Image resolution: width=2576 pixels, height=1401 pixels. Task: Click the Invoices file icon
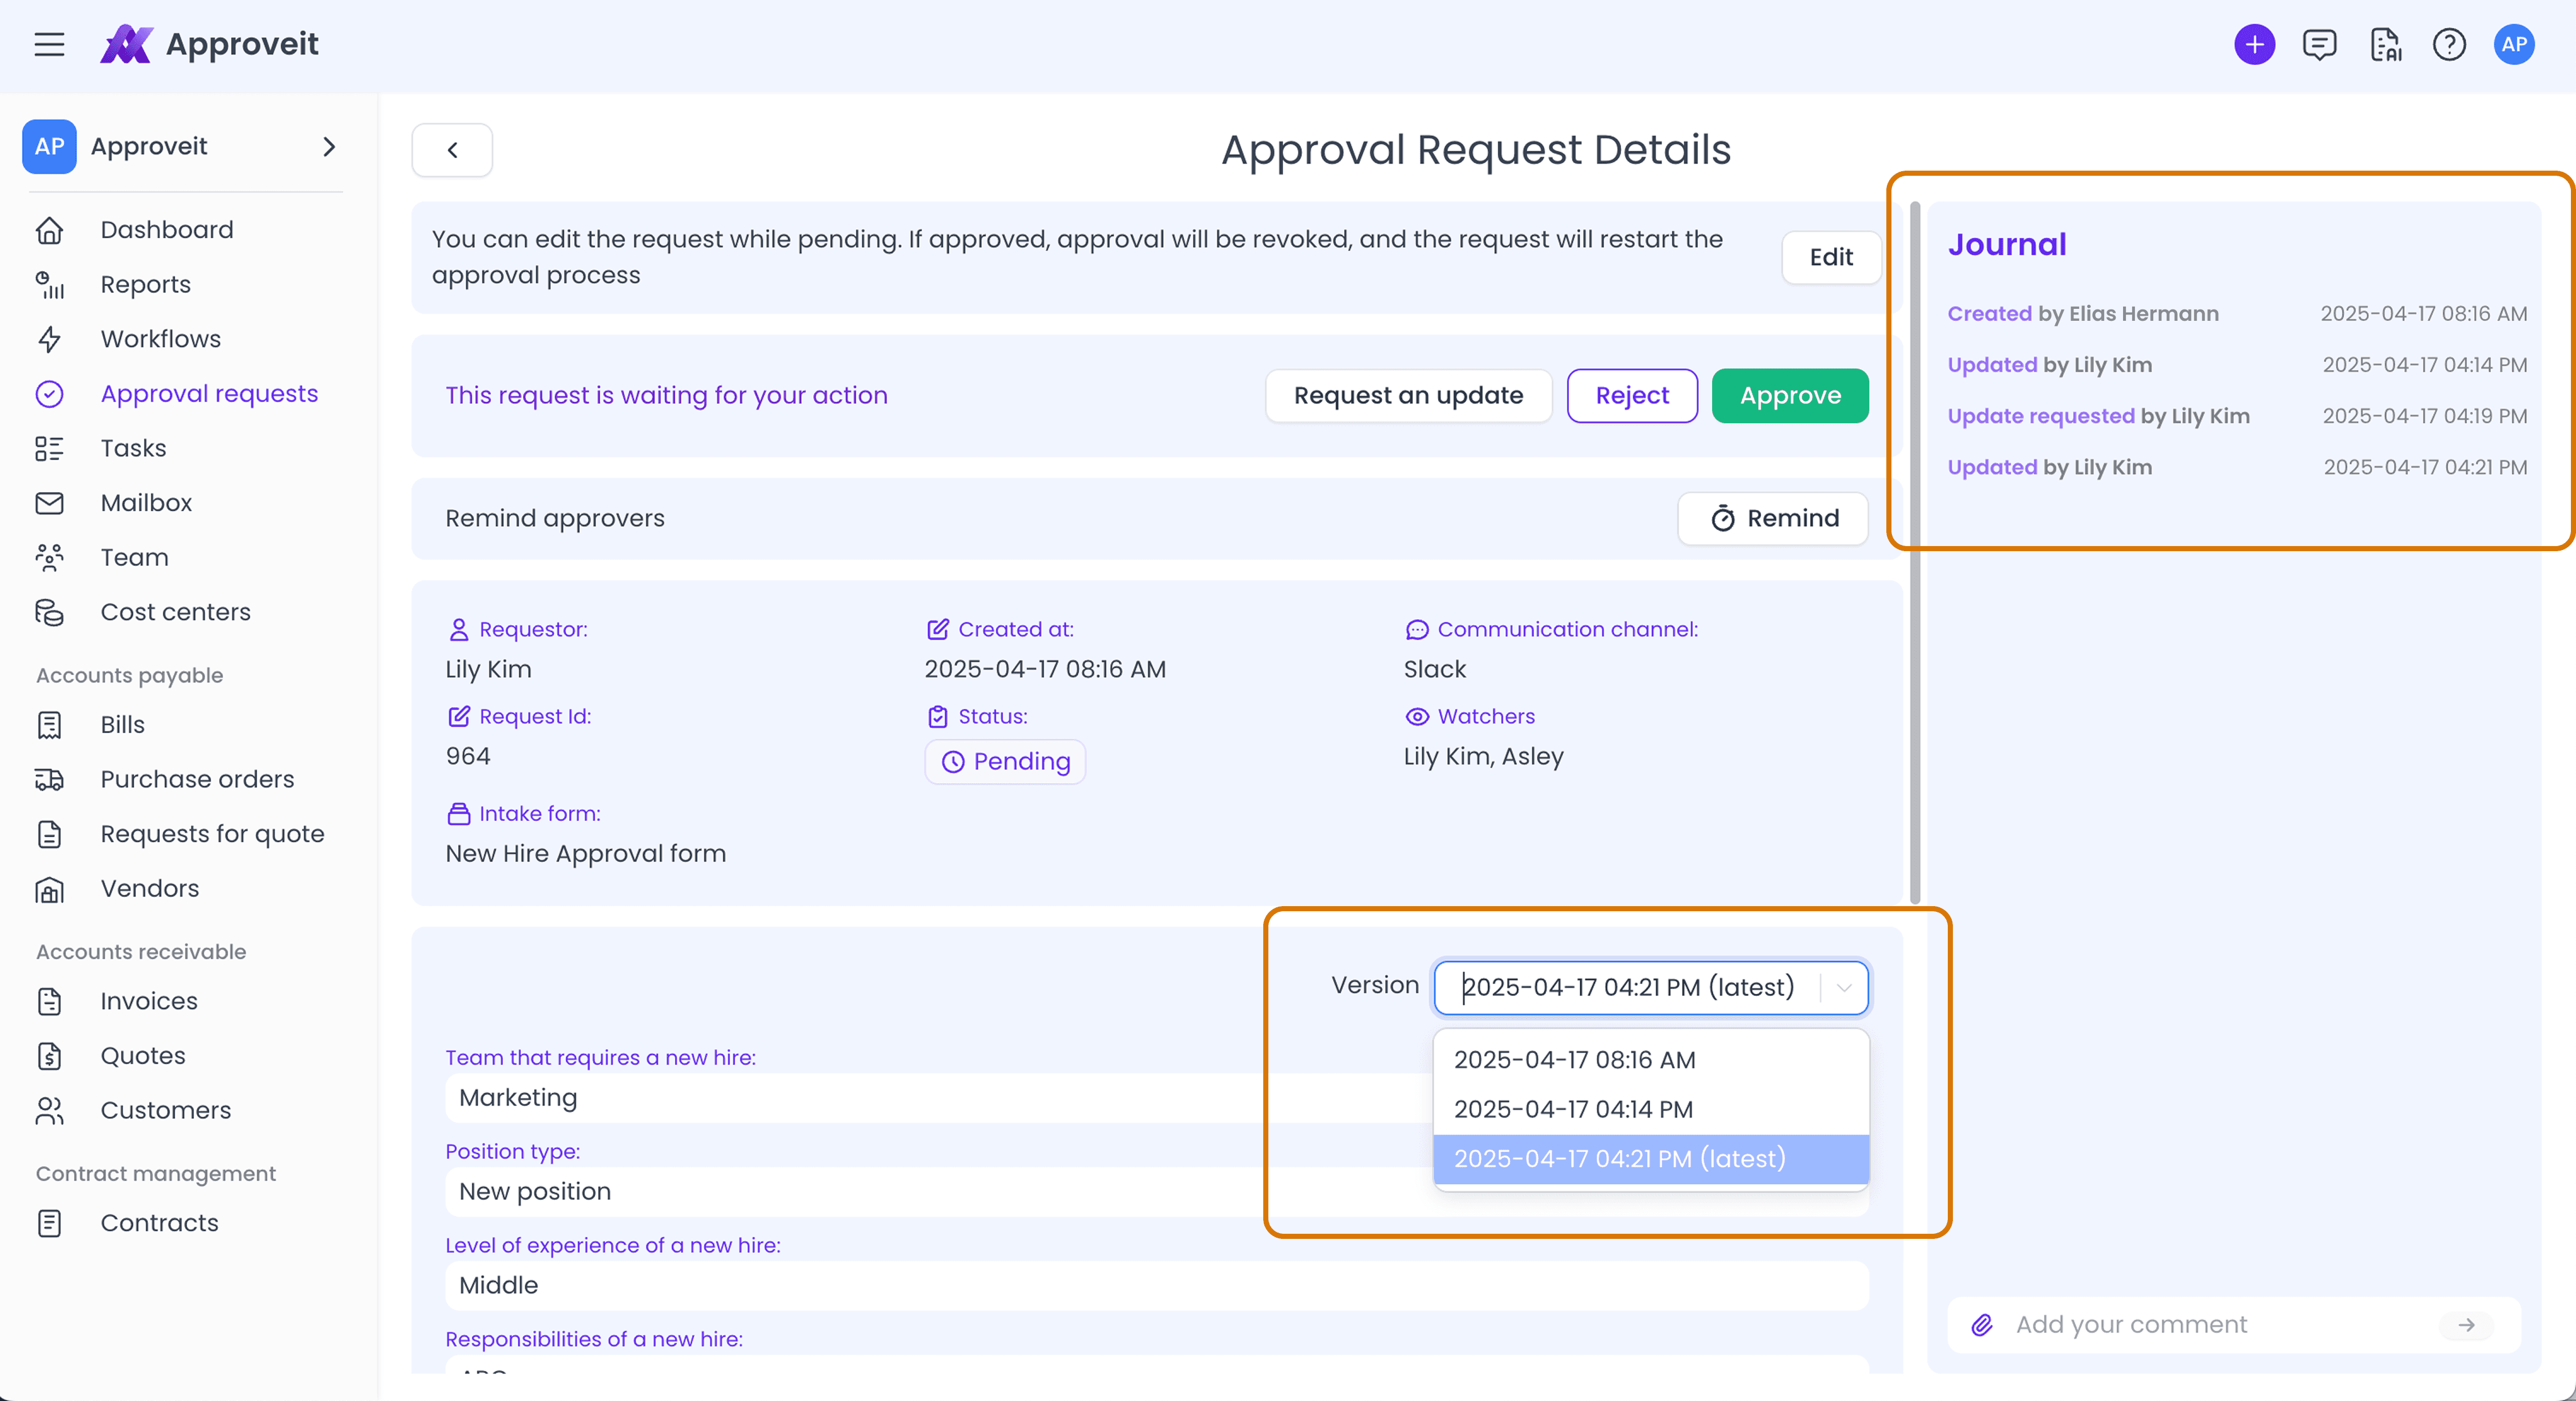click(x=49, y=1001)
